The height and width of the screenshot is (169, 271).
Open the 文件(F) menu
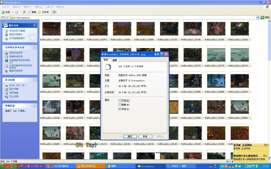coord(5,7)
